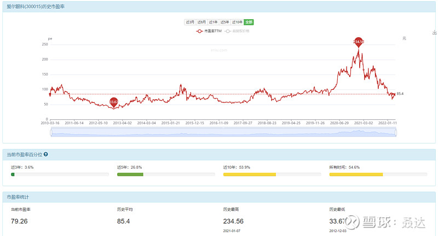Click the 近3年 3.6% percentile bar
Screen dimensions: 438x236
coord(60,175)
